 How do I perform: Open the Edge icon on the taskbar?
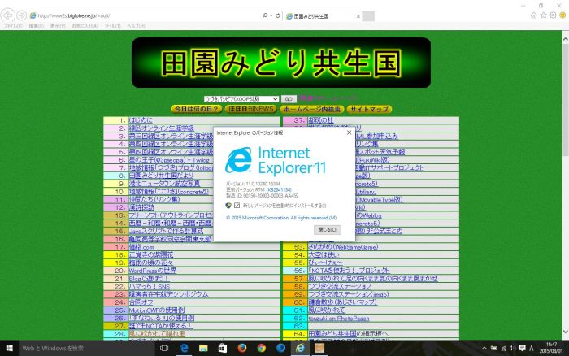184,348
